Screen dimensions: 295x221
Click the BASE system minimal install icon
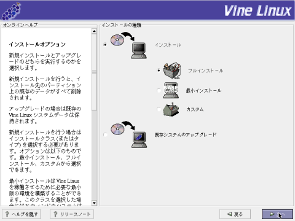coord(171,90)
